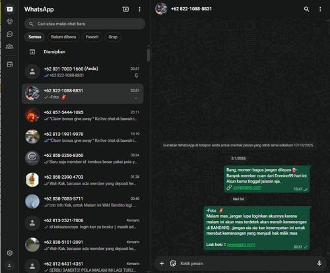This screenshot has width=330, height=273.
Task: Select the Favorit filter tab
Action: (x=92, y=37)
